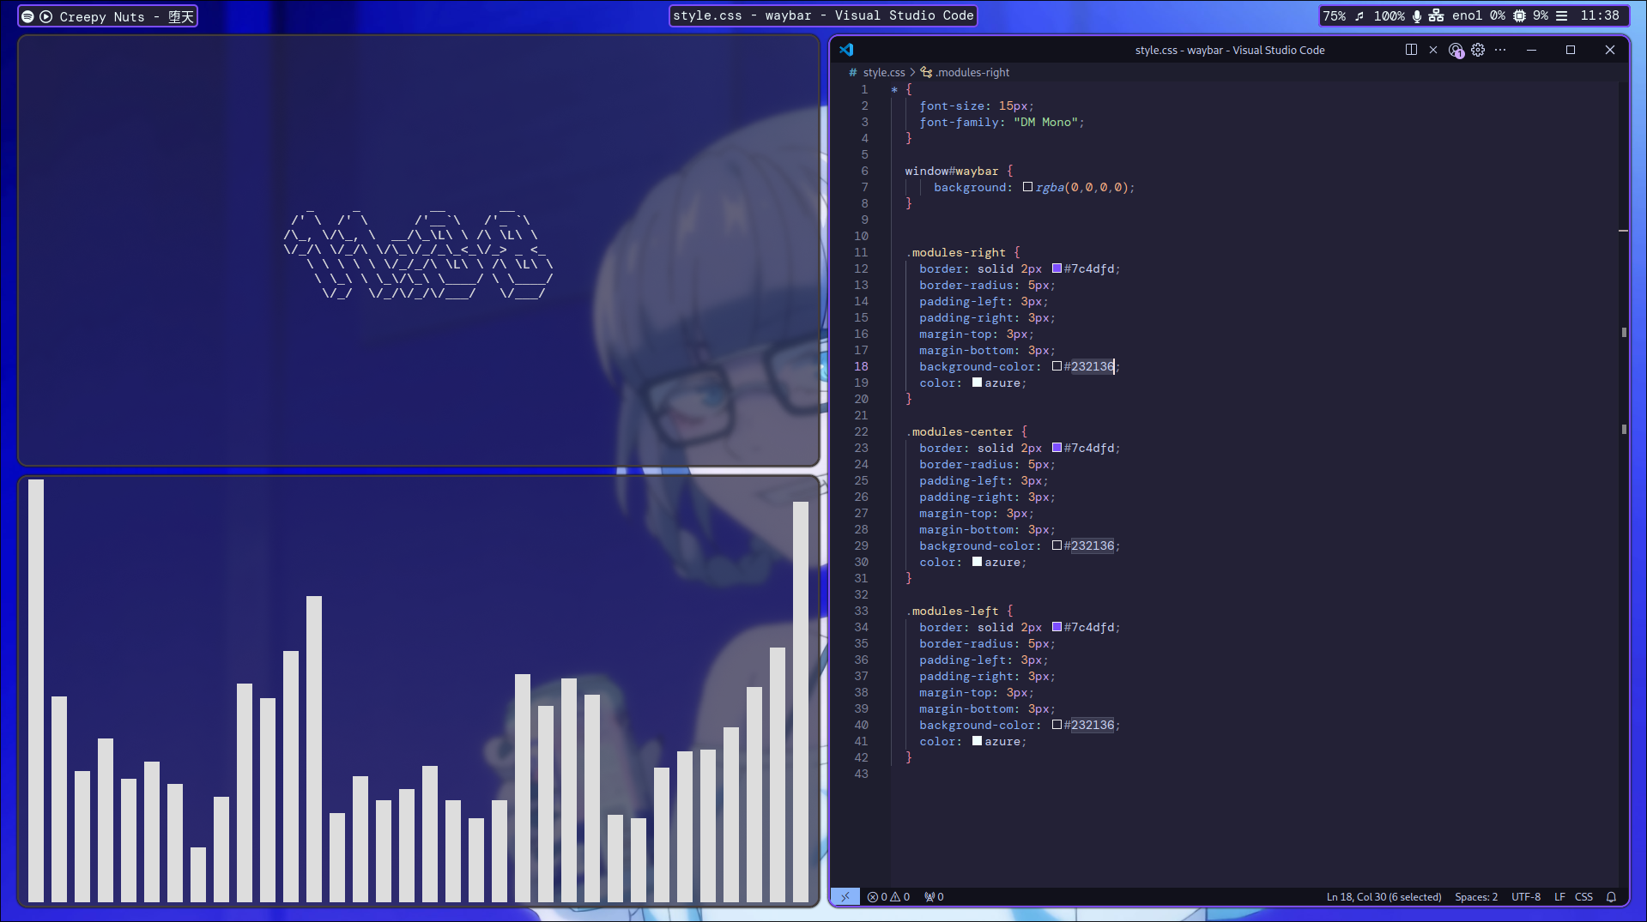The image size is (1647, 922).
Task: Open the notifications bell icon
Action: (1611, 896)
